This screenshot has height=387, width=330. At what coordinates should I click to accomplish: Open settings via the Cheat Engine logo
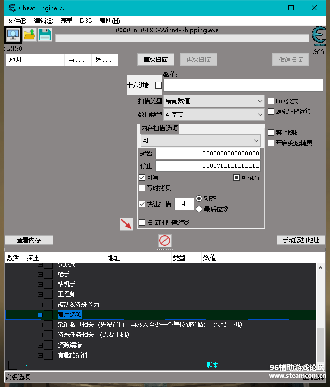319,36
